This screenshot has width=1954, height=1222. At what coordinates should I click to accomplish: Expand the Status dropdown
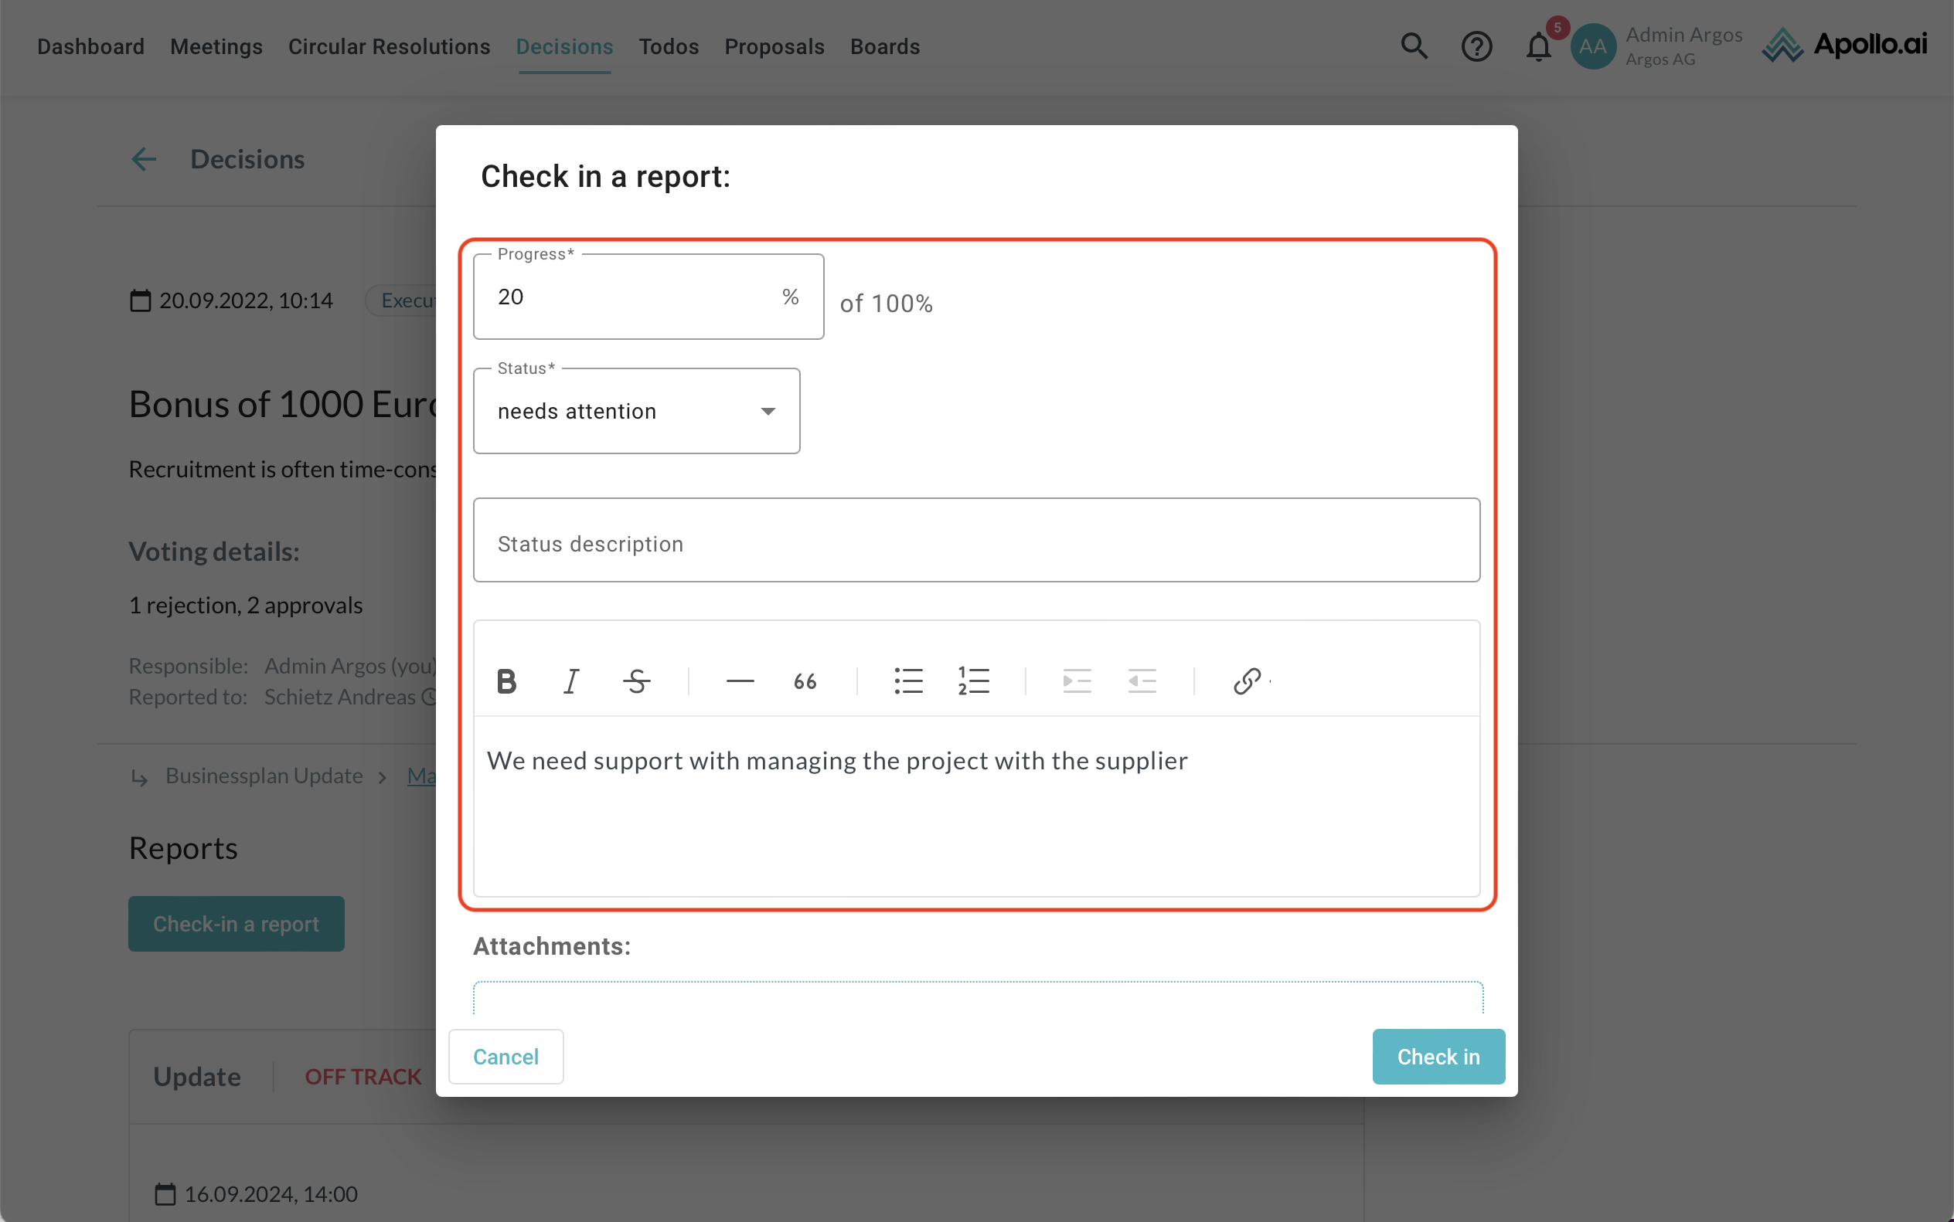636,412
